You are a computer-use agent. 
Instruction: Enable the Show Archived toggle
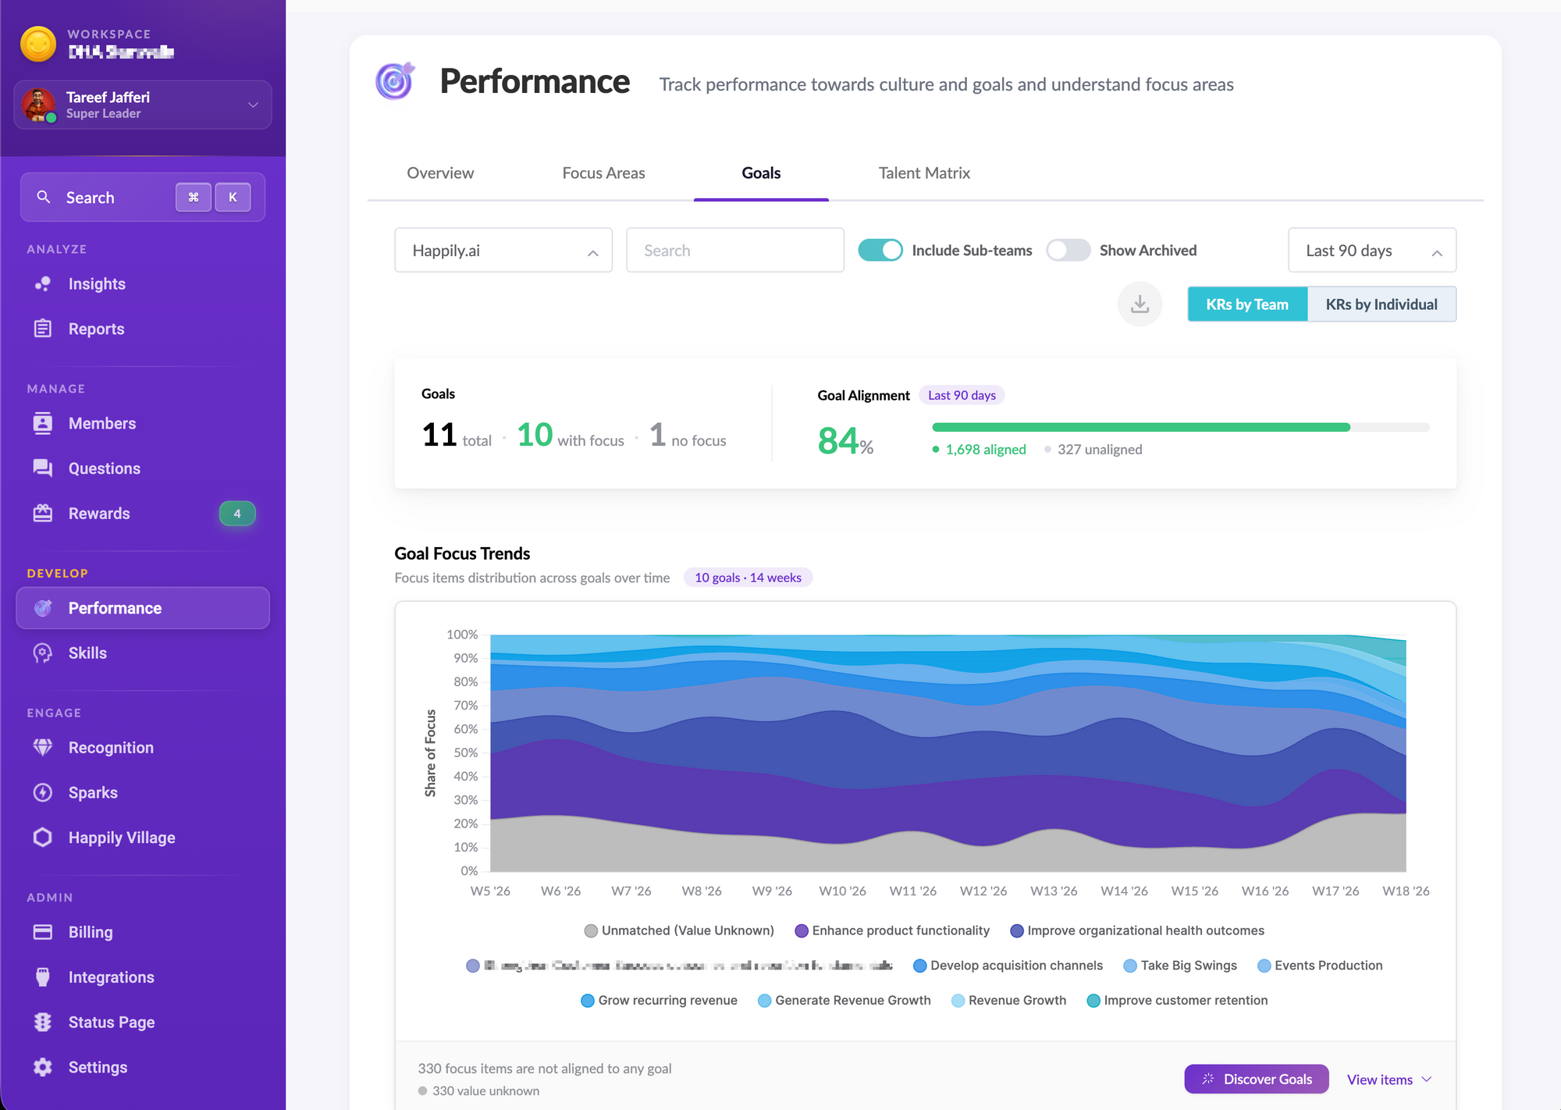pyautogui.click(x=1068, y=251)
